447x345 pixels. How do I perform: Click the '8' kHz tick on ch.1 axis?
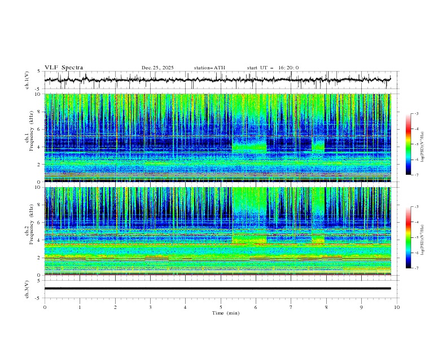(40, 112)
